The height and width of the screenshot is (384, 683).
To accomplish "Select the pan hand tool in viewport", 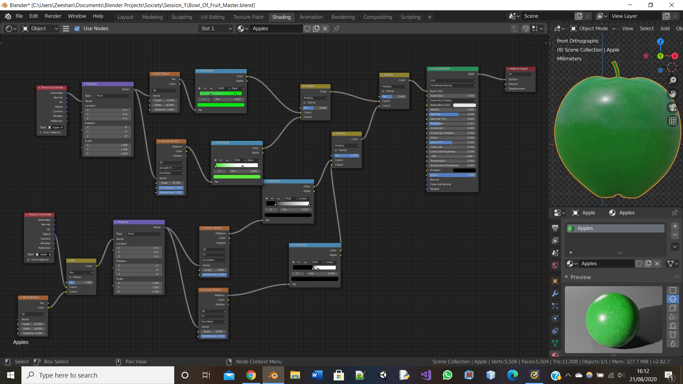I will [x=672, y=94].
